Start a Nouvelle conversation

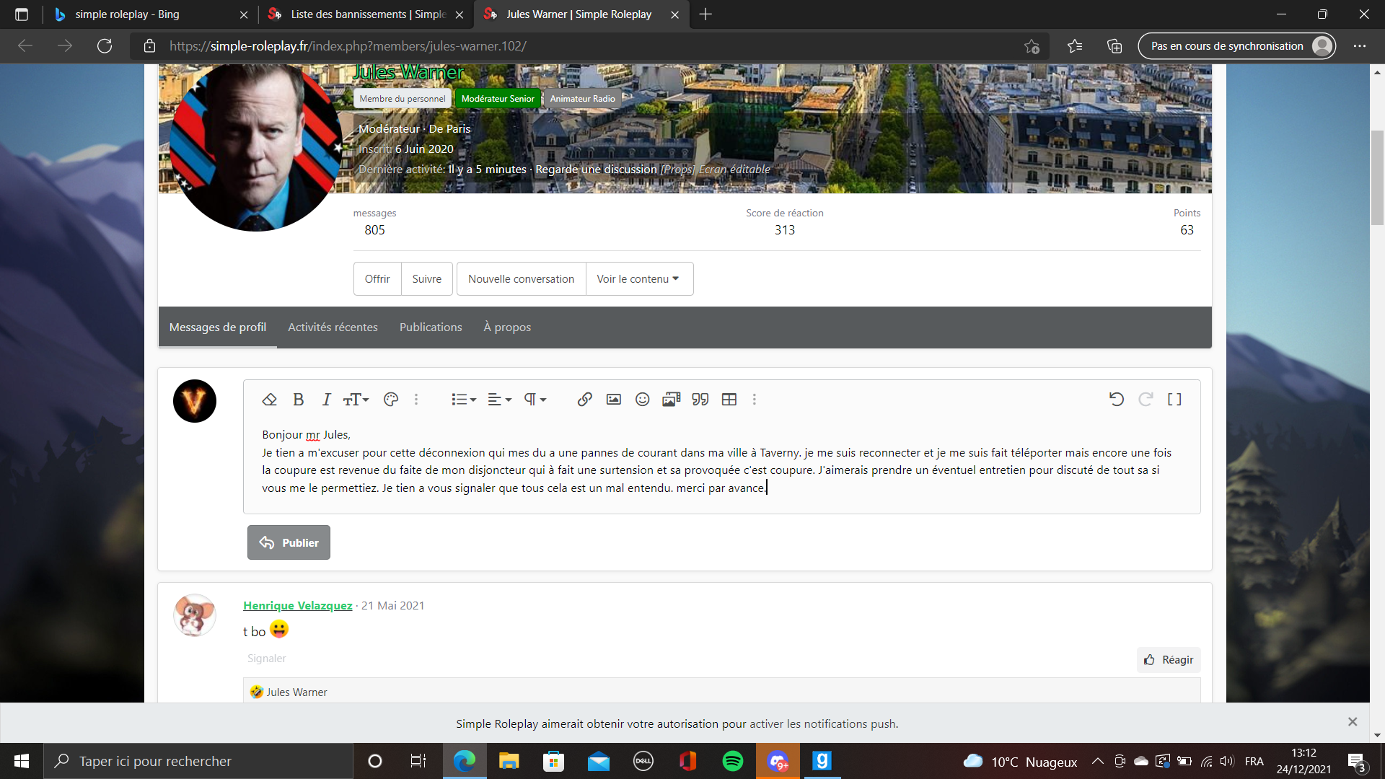[x=521, y=278]
